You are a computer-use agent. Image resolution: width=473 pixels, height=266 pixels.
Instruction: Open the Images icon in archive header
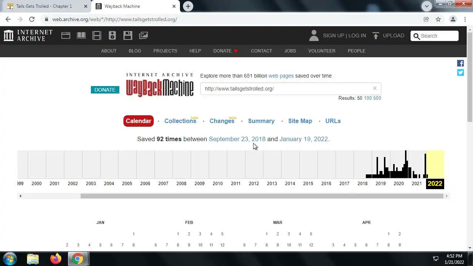point(143,35)
